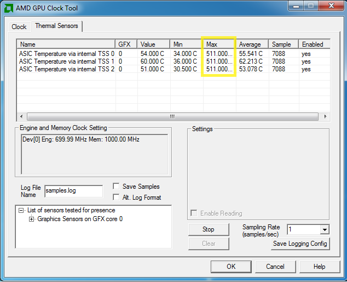Enable the Save Samples checkbox

pyautogui.click(x=116, y=186)
